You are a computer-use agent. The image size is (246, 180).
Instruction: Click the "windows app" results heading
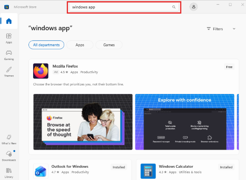tap(50, 28)
